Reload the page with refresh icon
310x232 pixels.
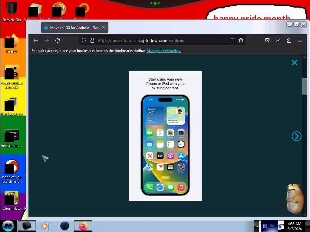point(58,40)
